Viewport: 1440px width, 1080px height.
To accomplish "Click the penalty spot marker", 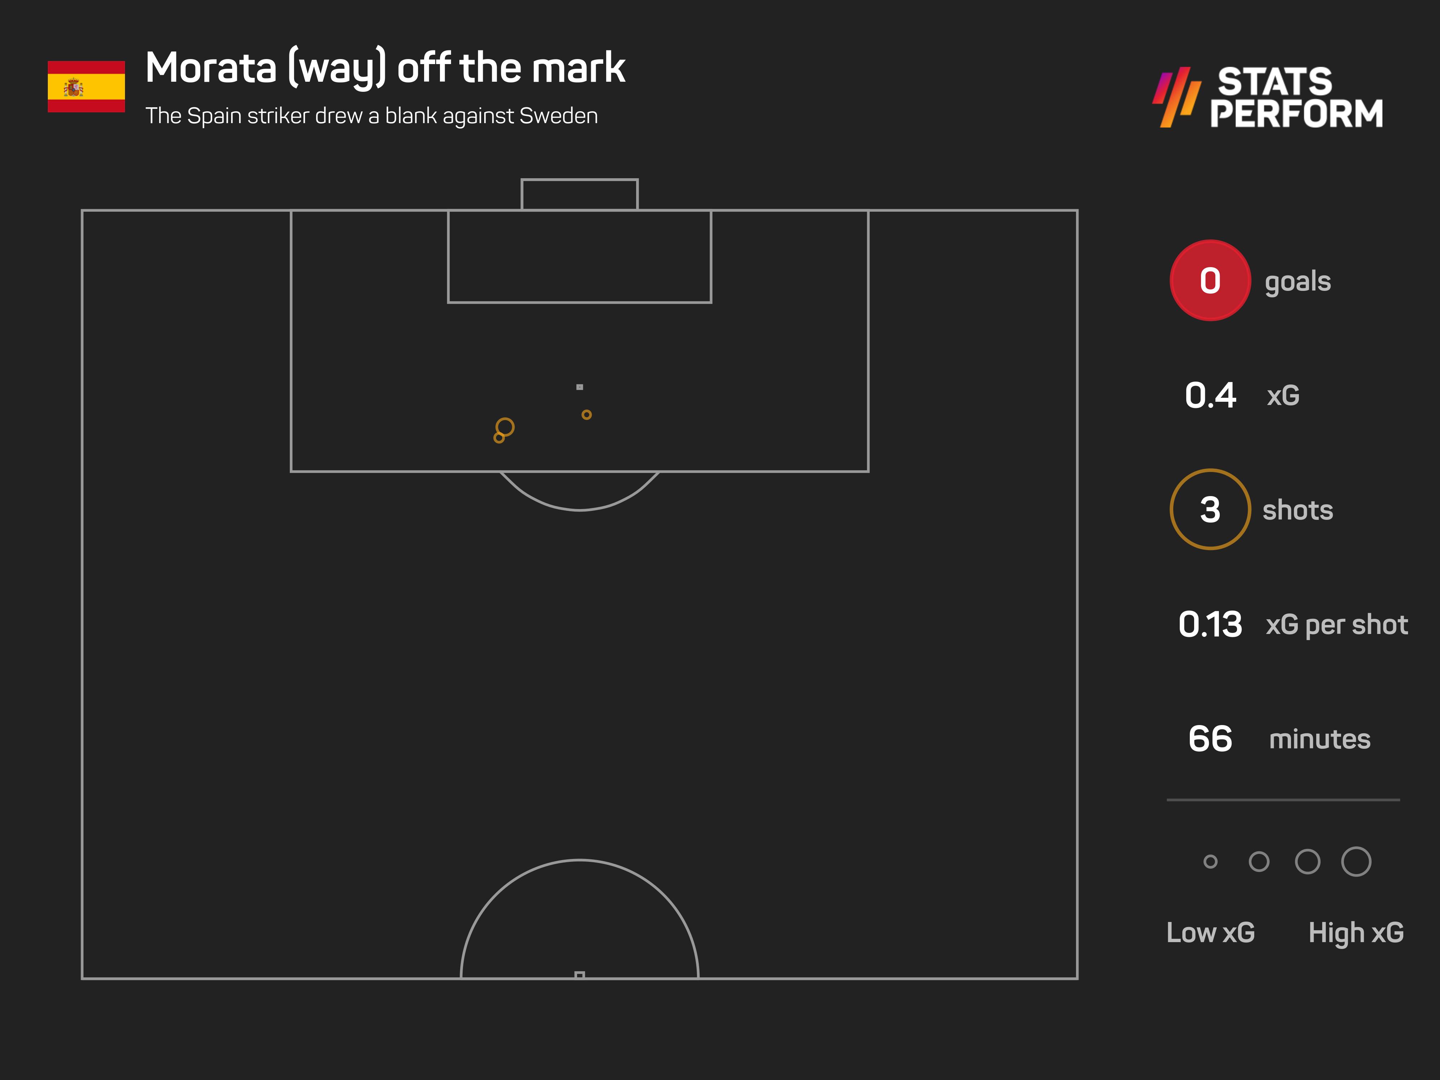I will (579, 387).
